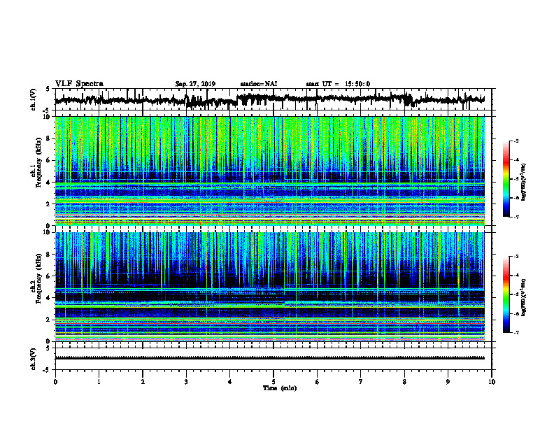Click the time axis tick label "8"
554x428 pixels.
pyautogui.click(x=404, y=382)
